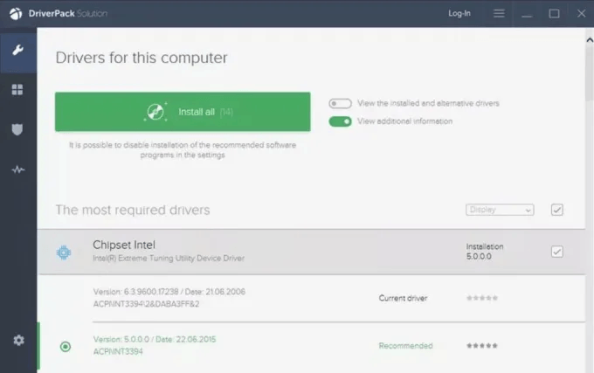Uncheck the Chipset Intel driver checkbox
This screenshot has width=594, height=373.
(x=557, y=252)
